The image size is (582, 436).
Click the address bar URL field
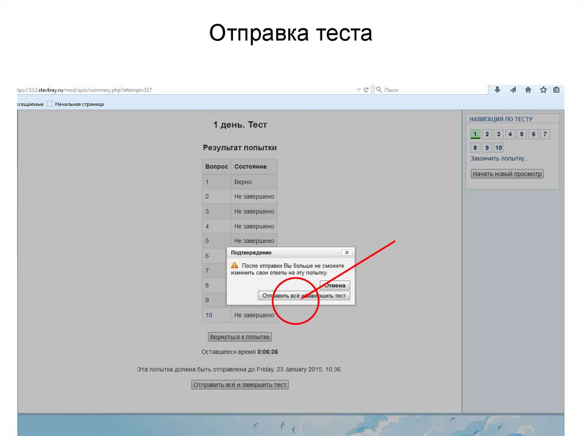click(x=171, y=89)
